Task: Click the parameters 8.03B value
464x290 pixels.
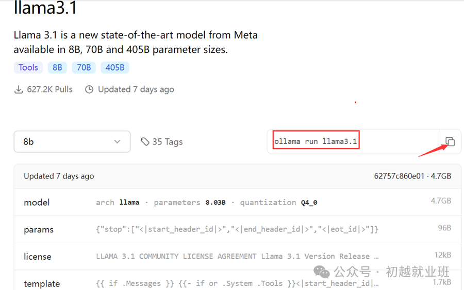Action: [216, 203]
